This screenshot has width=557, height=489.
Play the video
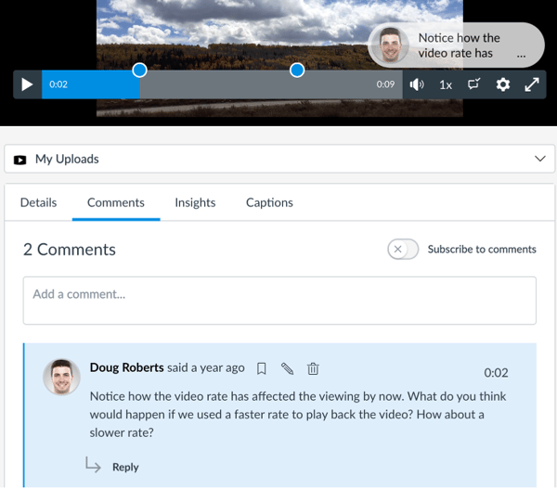click(x=27, y=84)
